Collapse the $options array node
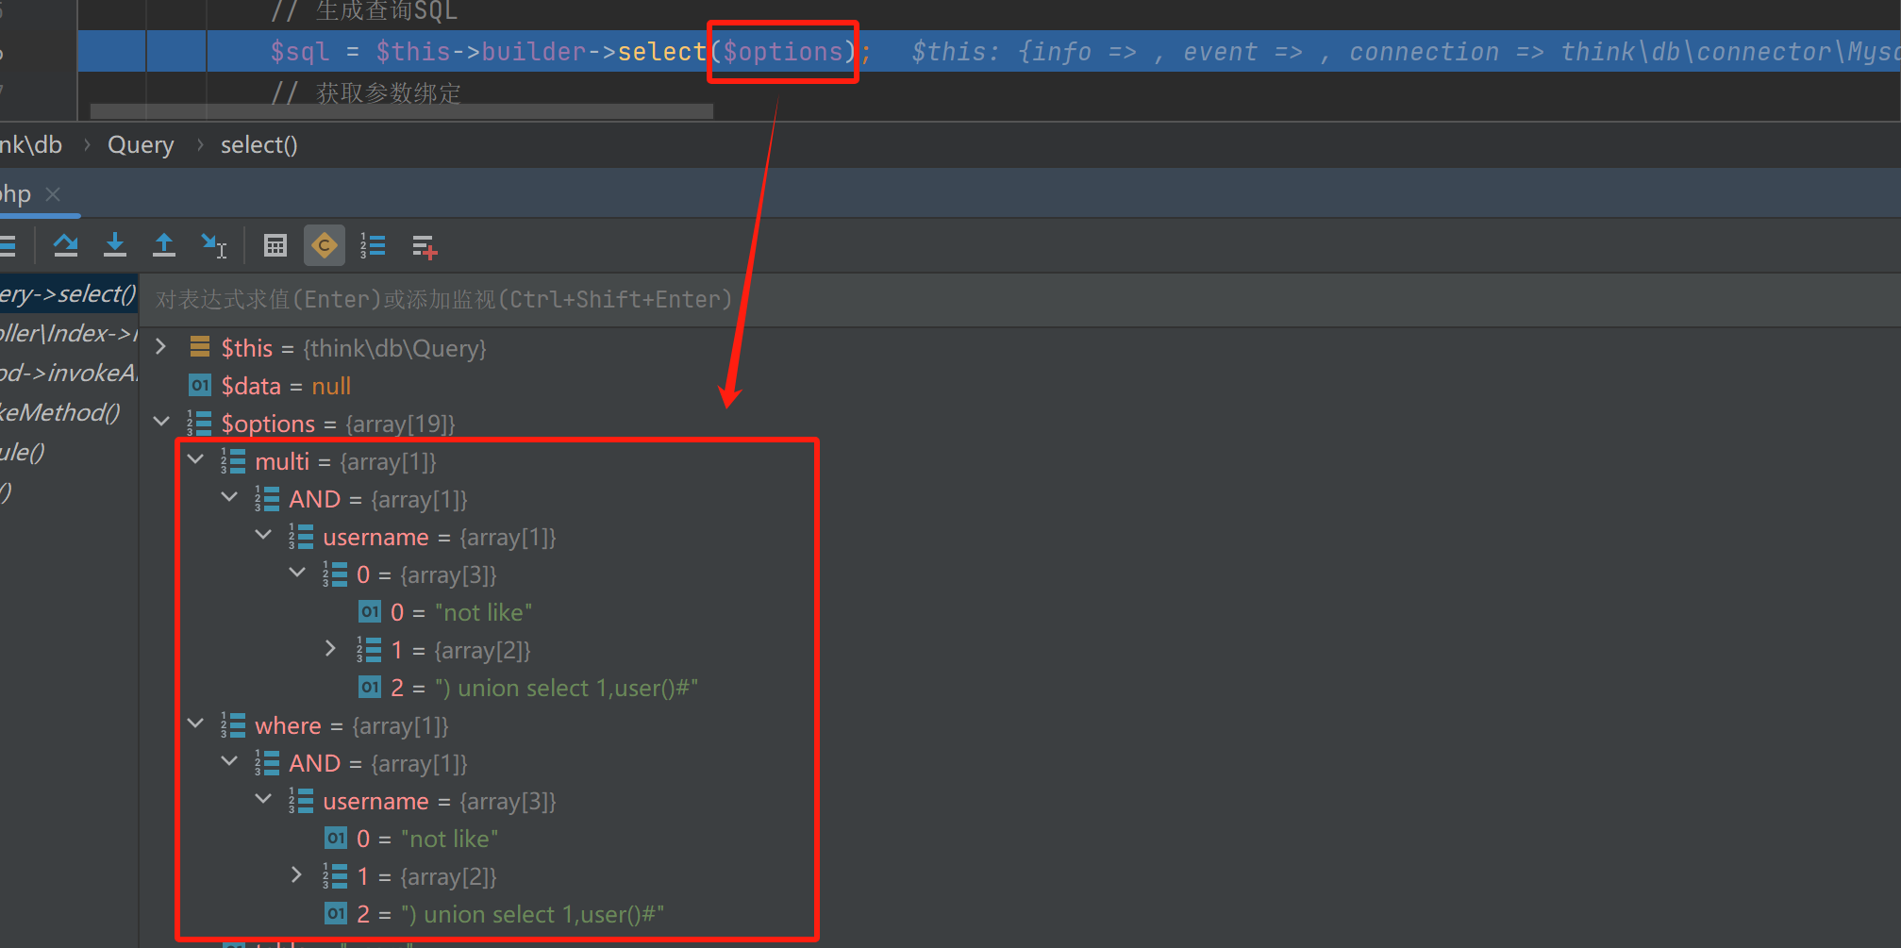 click(161, 423)
